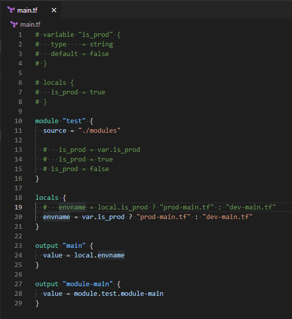Image resolution: width=292 pixels, height=319 pixels.
Task: Click line number 1 in the gutter
Action: [20, 35]
